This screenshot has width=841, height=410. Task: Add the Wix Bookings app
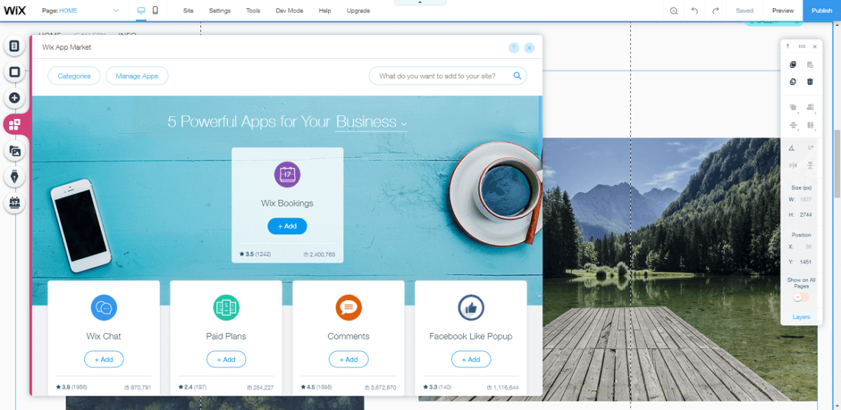click(287, 226)
